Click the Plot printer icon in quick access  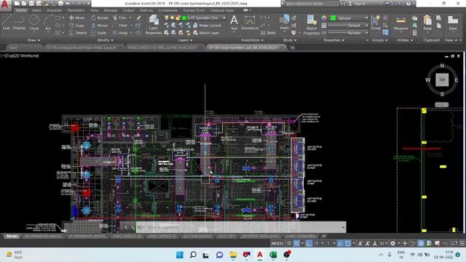point(60,4)
